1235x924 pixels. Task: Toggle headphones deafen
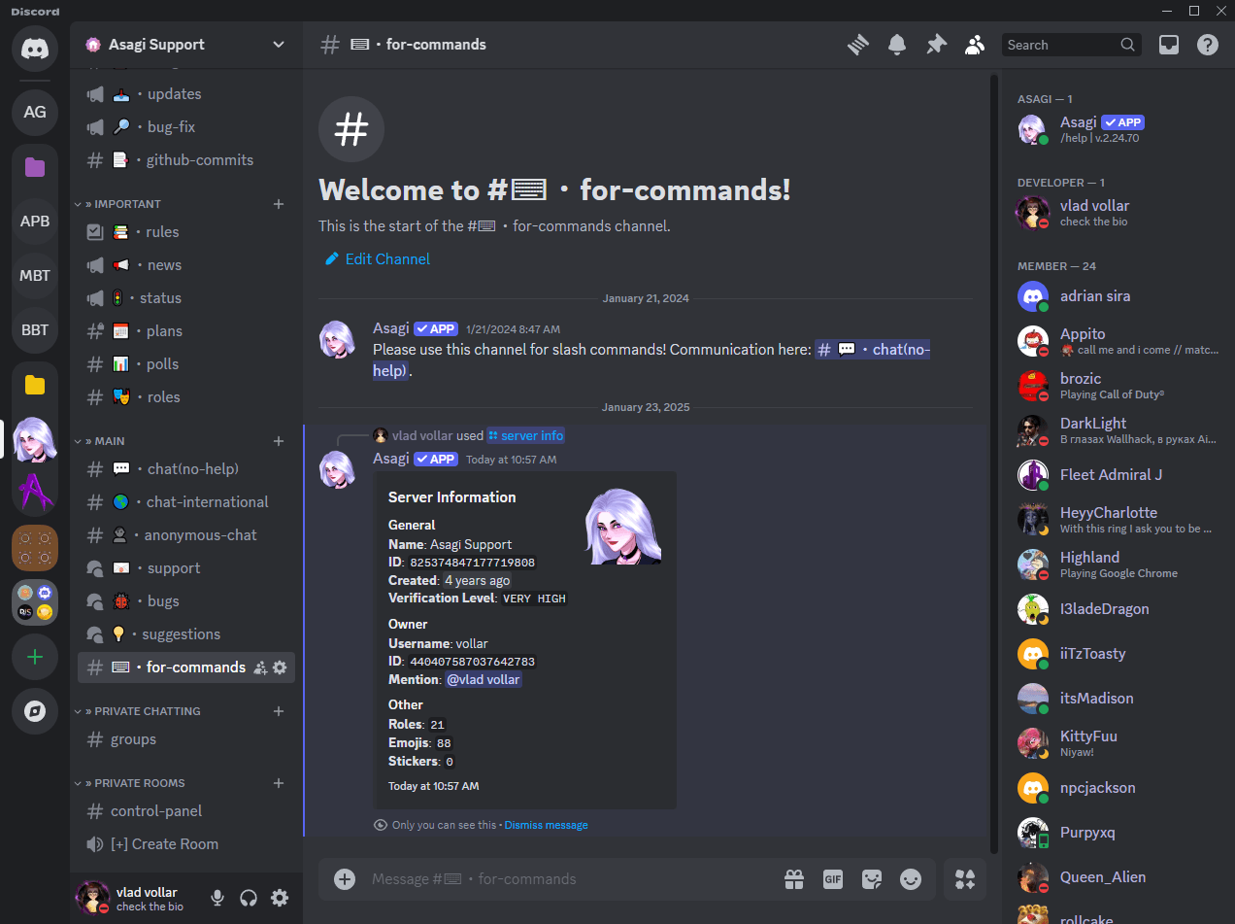pos(249,898)
